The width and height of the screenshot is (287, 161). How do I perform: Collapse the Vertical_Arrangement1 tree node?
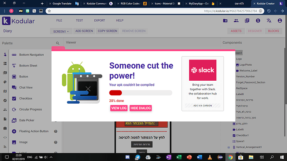[x=229, y=147]
